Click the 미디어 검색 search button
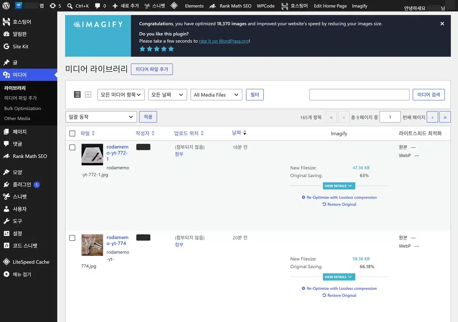Viewport: 458px width, 322px height. click(x=429, y=95)
